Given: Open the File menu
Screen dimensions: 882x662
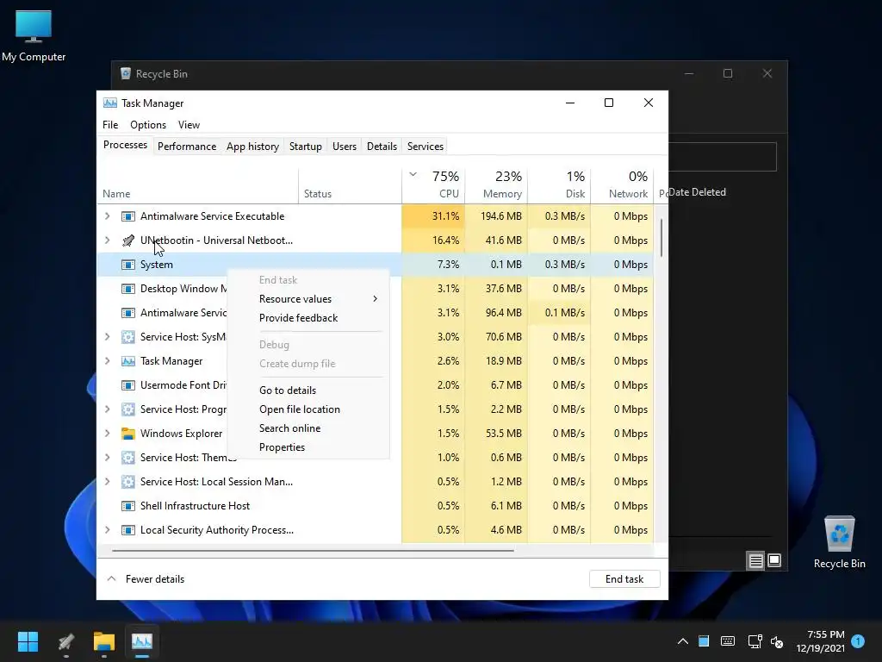Looking at the screenshot, I should (x=110, y=125).
